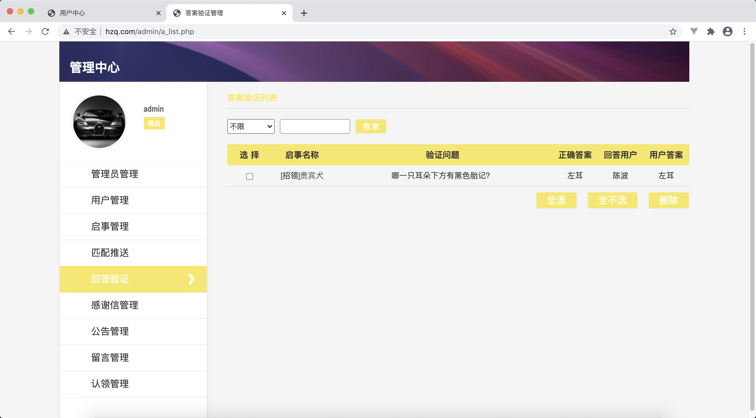
Task: Open 启事管理 in the sidebar
Action: point(133,226)
